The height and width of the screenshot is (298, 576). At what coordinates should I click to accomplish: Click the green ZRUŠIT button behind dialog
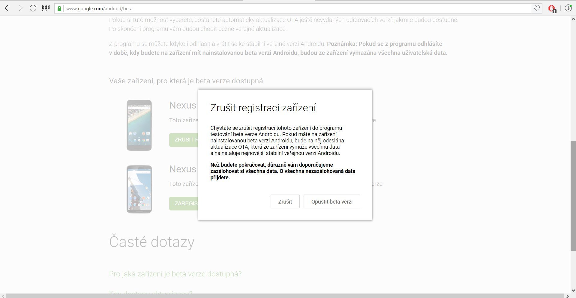[x=184, y=140]
